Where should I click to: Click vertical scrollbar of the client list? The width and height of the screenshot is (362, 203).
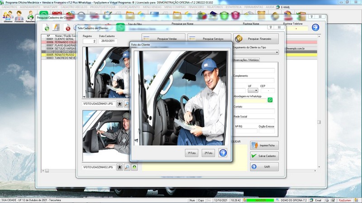pyautogui.click(x=319, y=101)
